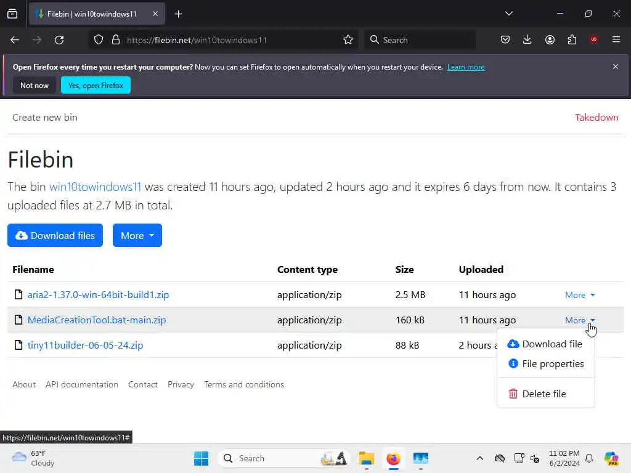Open the notifications bell icon
The height and width of the screenshot is (473, 631).
coord(589,458)
